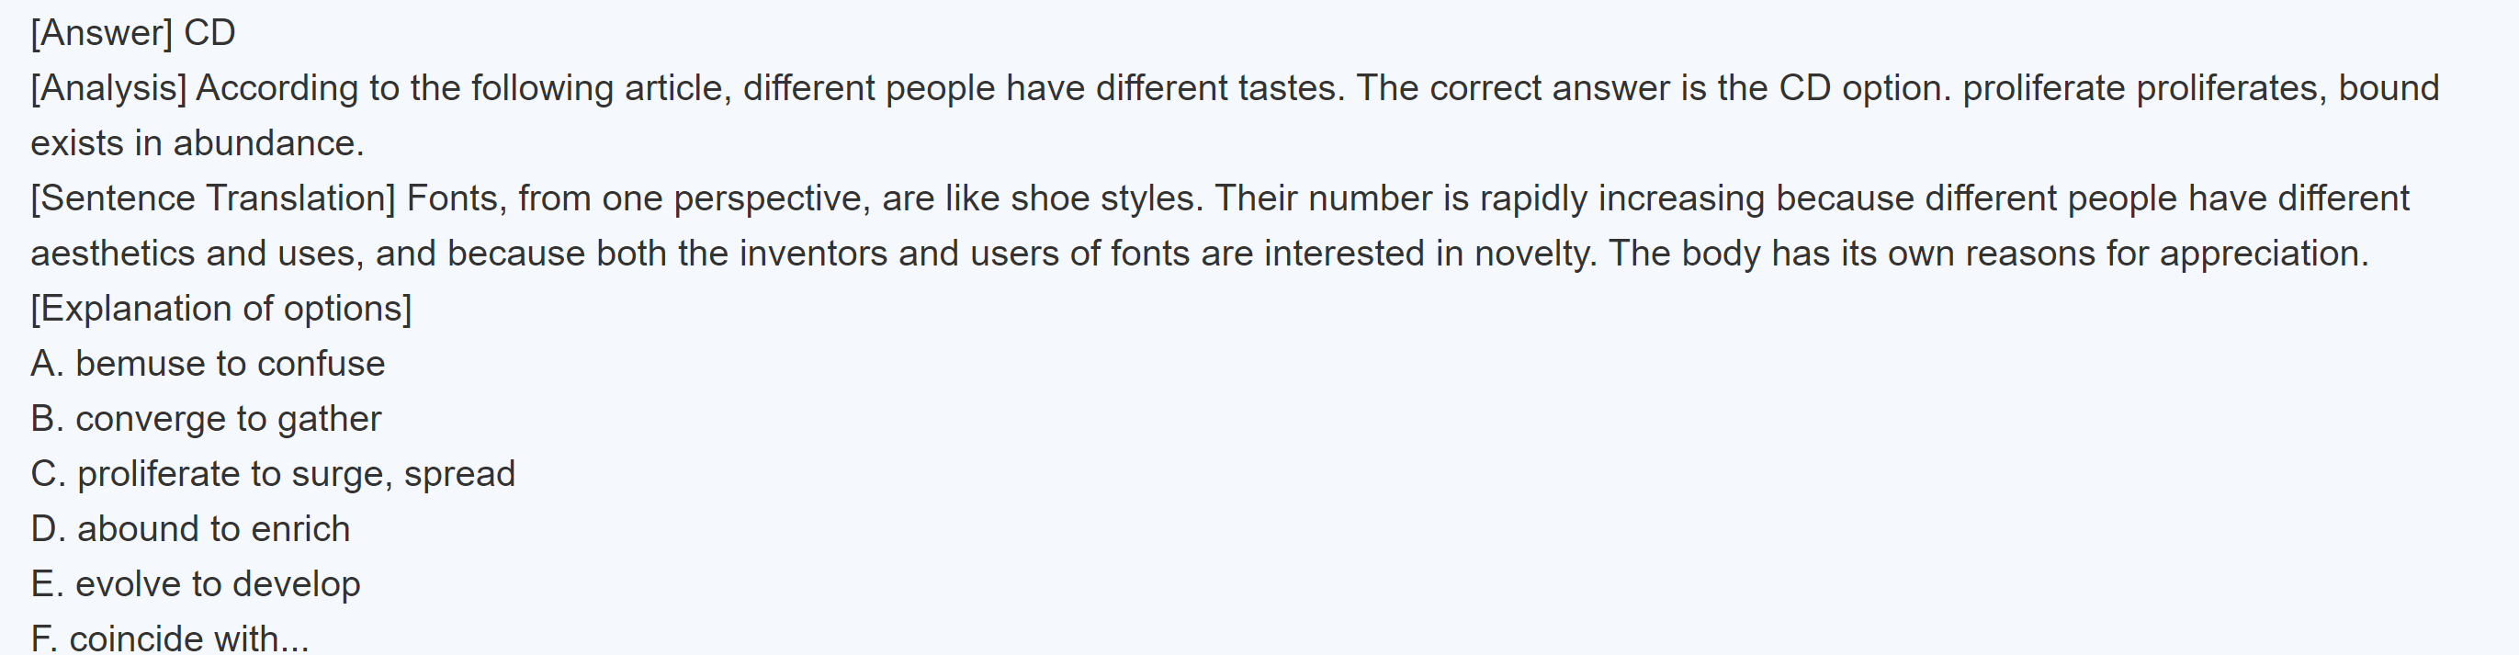Viewport: 2519px width, 655px height.
Task: Click the [Explanation of options] heading
Action: (x=221, y=309)
